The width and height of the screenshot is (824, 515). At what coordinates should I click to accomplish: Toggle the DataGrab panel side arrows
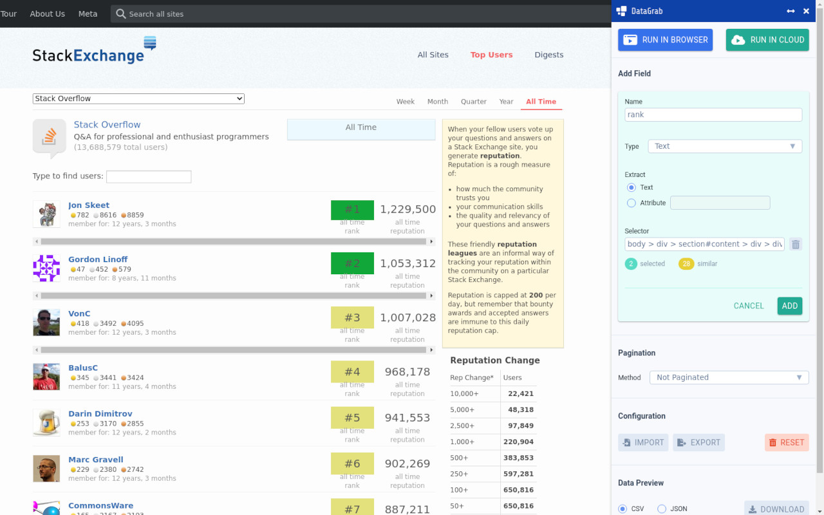(791, 11)
